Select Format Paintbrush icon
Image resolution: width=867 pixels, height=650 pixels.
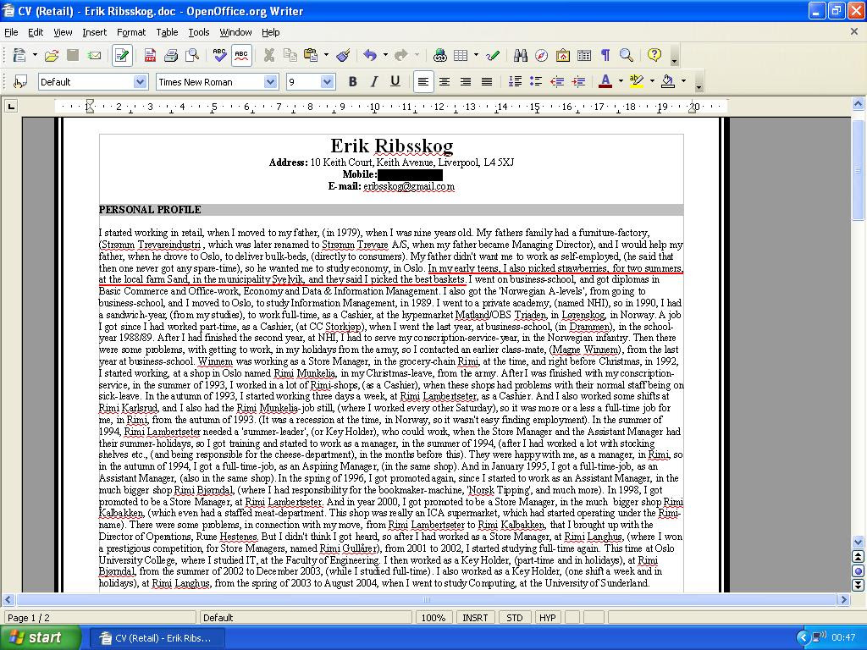tap(343, 55)
